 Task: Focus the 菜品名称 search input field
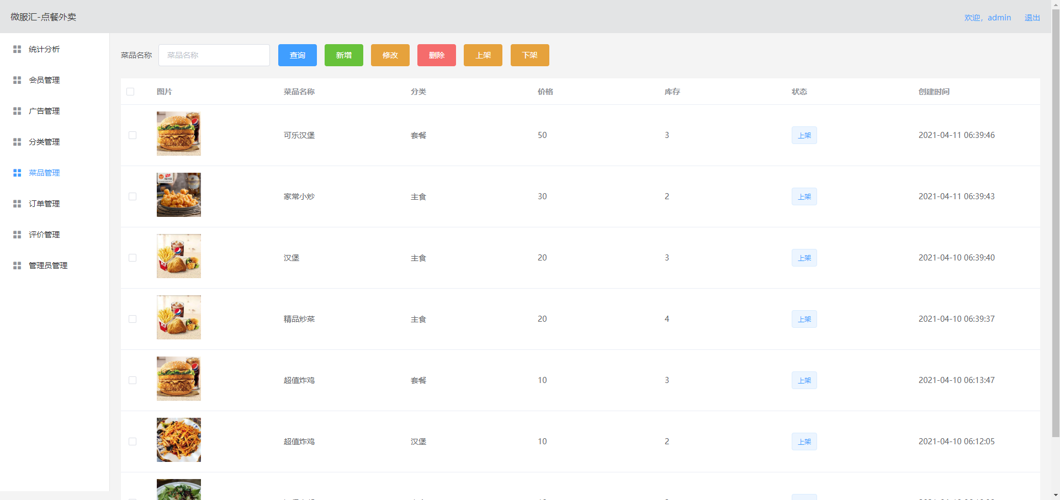coord(214,55)
